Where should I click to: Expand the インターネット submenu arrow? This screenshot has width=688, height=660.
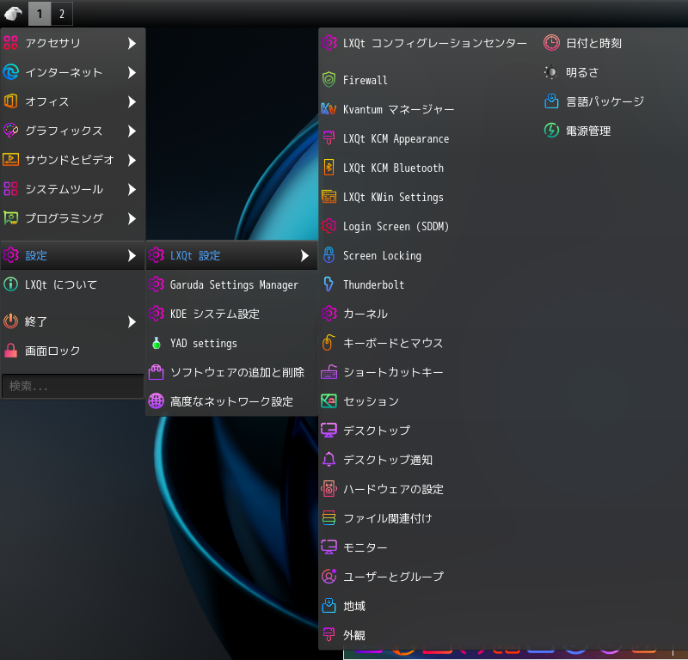132,72
